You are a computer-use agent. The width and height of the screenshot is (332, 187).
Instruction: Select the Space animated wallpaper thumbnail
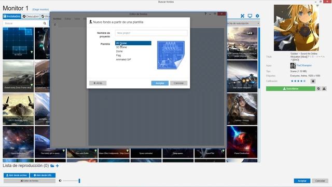tap(146, 153)
